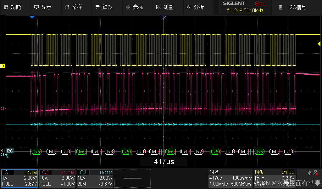Click the 500MSa/s sample rate value
322x189 pixels.
(241, 184)
